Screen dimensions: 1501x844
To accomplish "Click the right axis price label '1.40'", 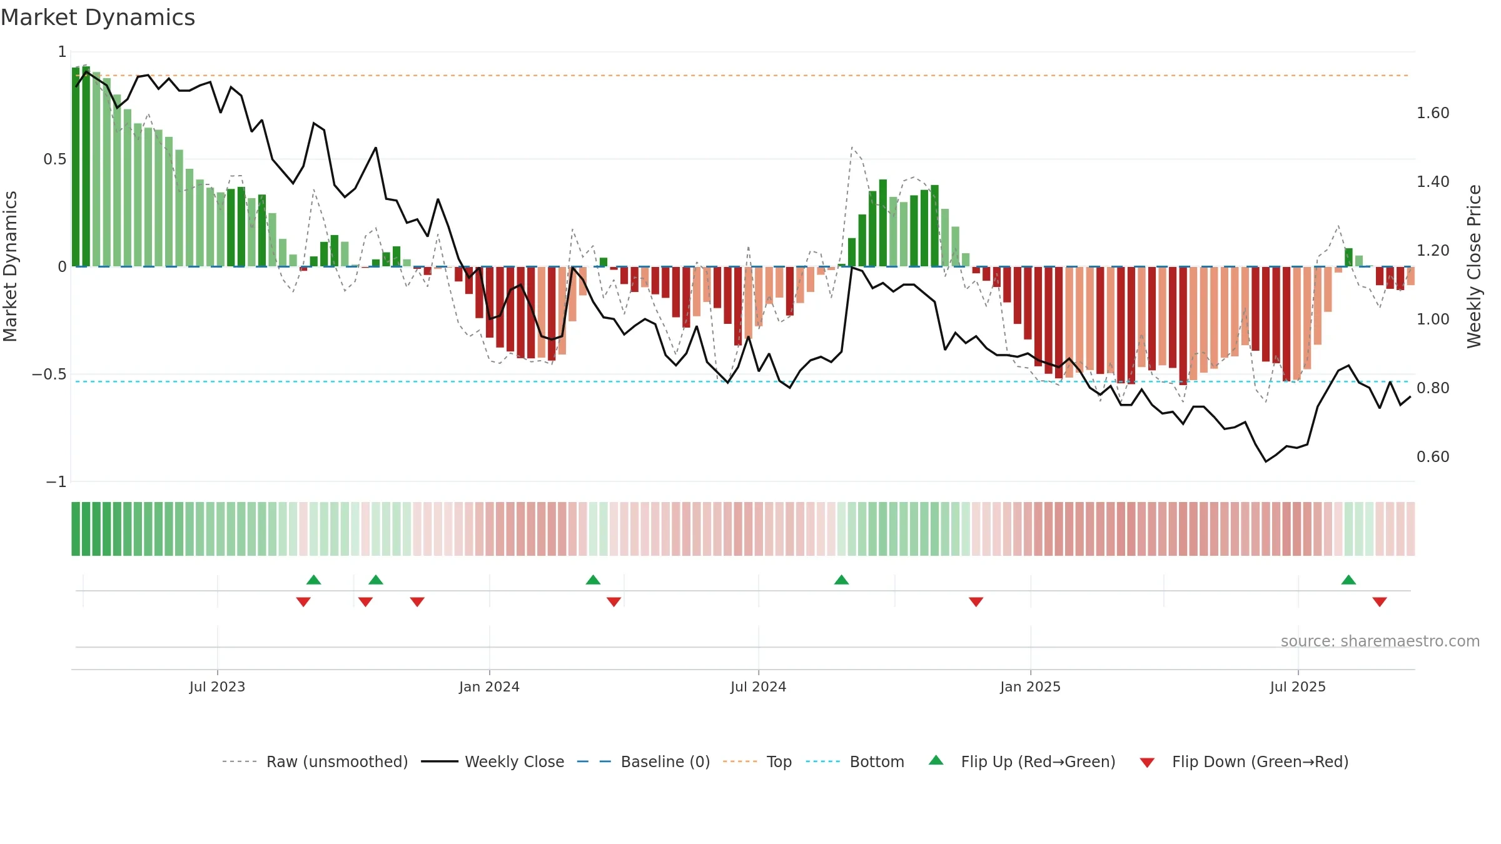I will [x=1433, y=182].
